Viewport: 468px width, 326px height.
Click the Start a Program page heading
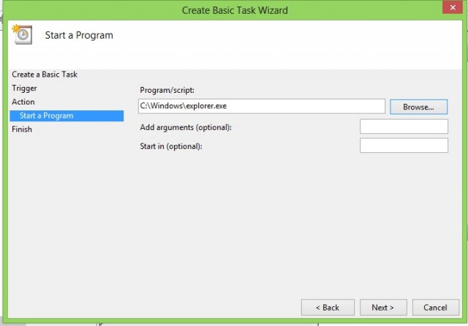[x=79, y=35]
